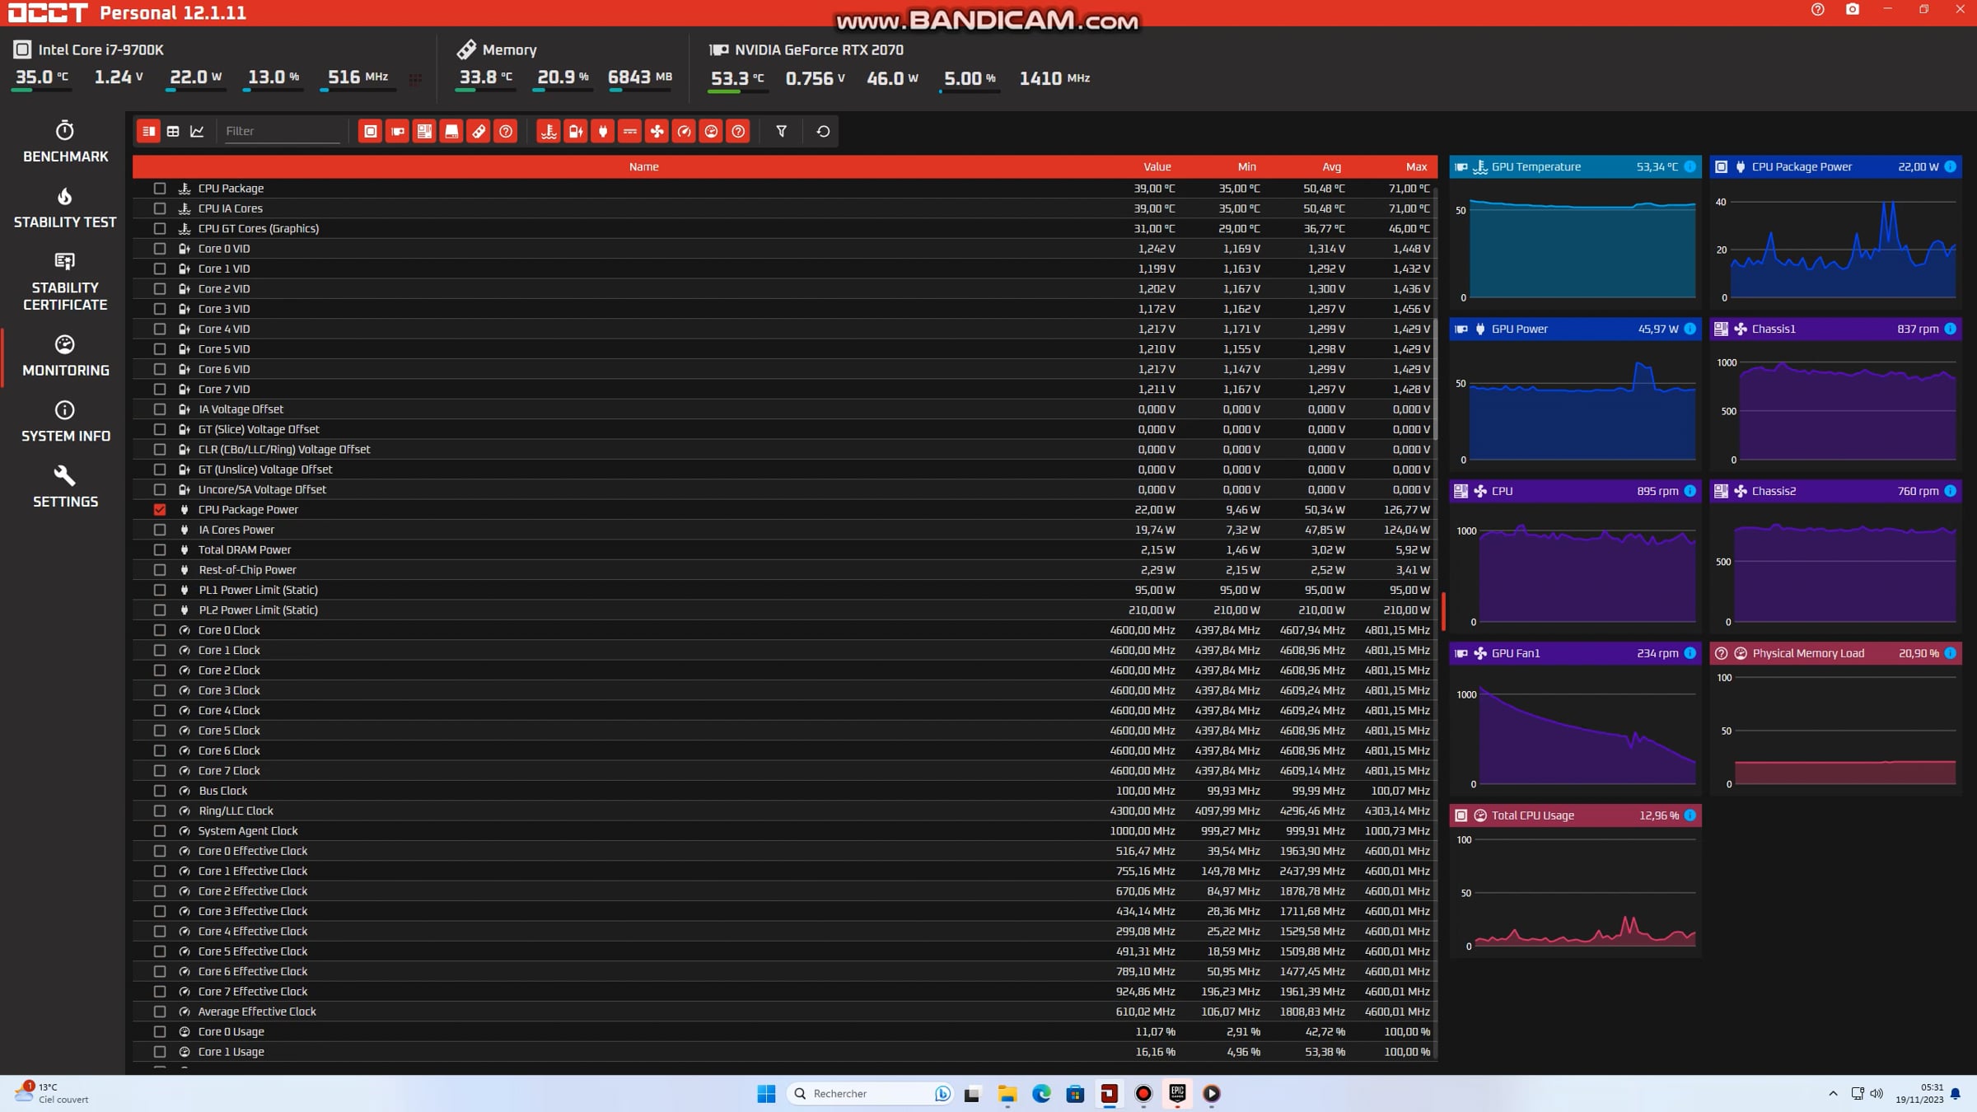1977x1112 pixels.
Task: Take a screenshot with the camera icon
Action: (1852, 10)
